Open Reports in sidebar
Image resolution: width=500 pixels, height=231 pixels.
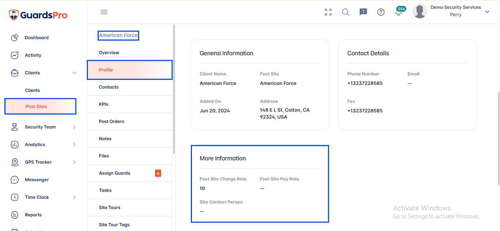33,215
